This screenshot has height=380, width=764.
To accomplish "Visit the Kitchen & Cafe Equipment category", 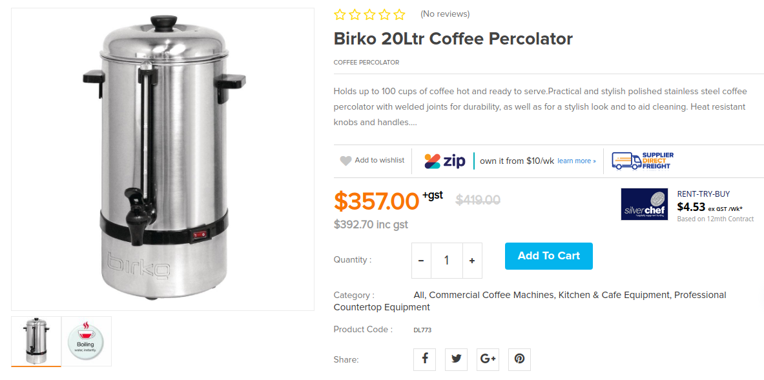I will 614,295.
